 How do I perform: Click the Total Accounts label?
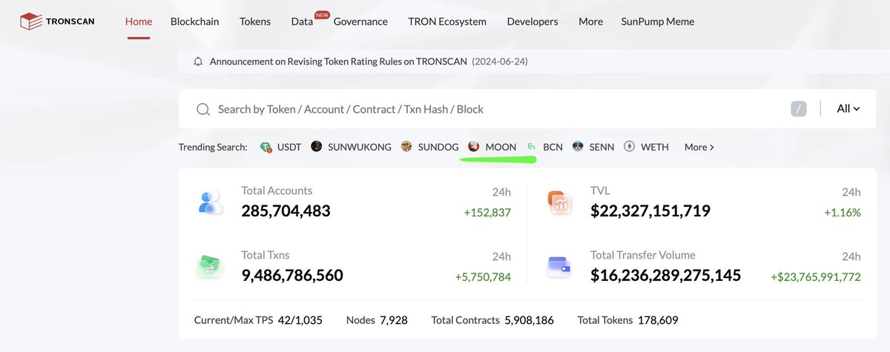(x=277, y=190)
